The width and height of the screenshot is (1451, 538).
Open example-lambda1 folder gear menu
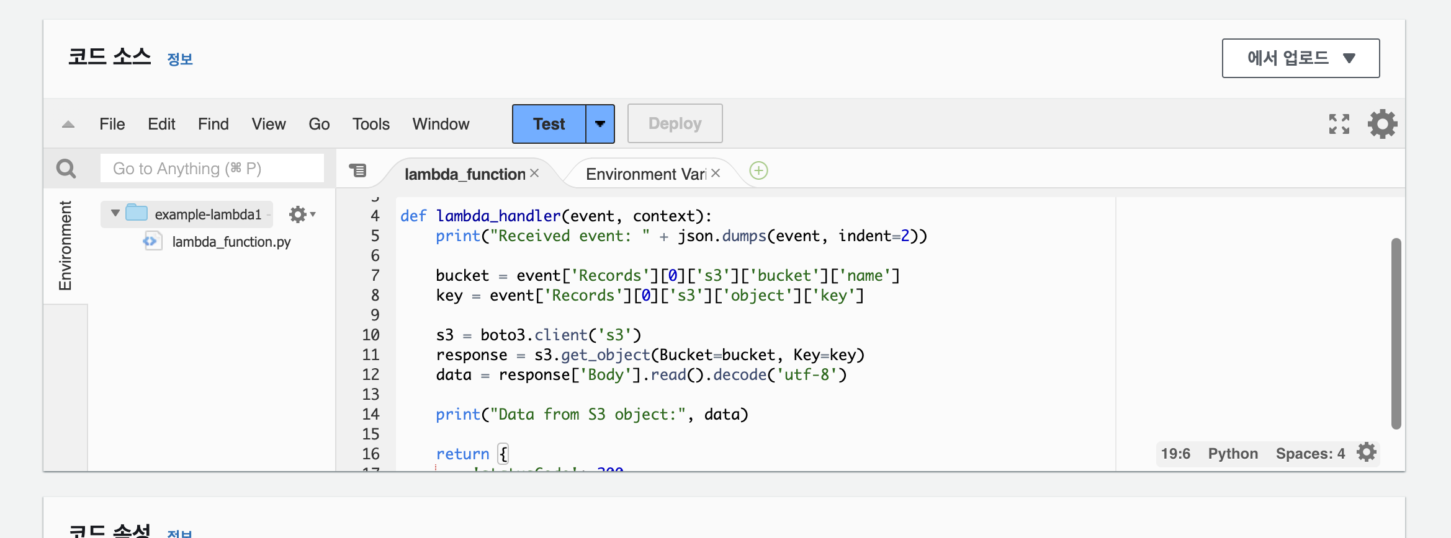click(302, 214)
